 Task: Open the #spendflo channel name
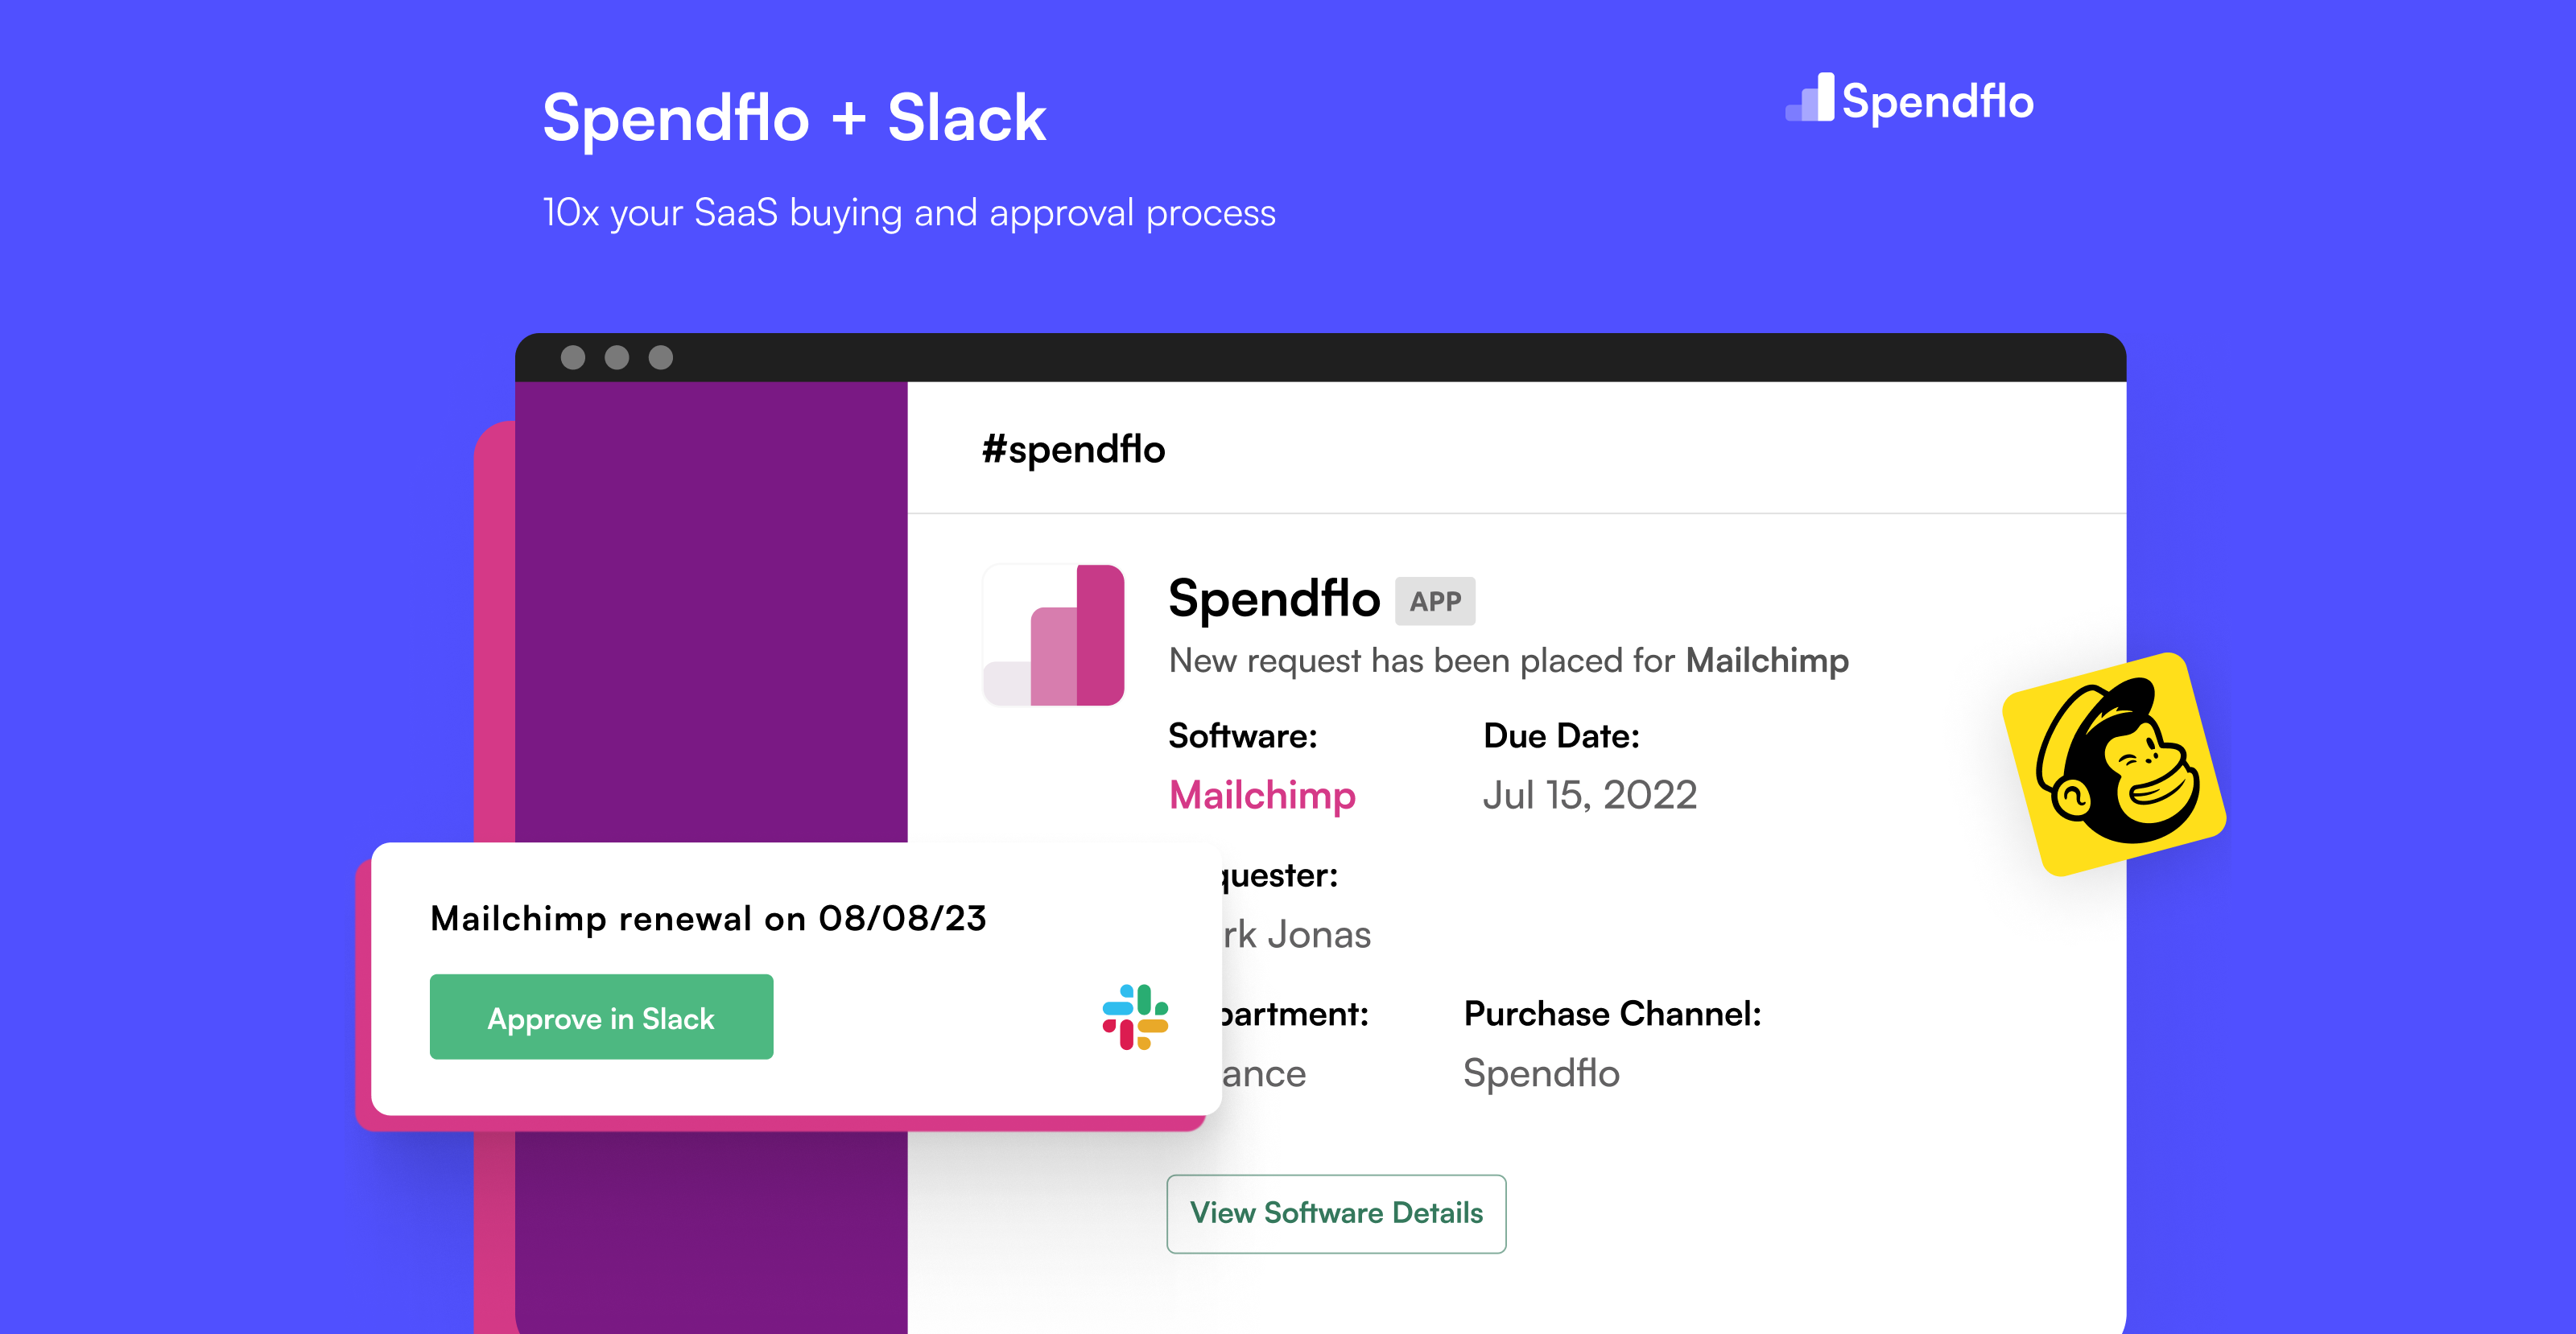[x=1073, y=449]
